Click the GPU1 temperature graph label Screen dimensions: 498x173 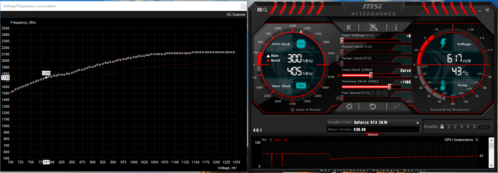[461, 140]
